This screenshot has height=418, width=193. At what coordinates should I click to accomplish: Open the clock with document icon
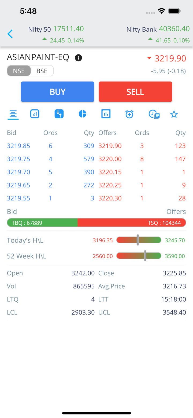click(x=154, y=114)
